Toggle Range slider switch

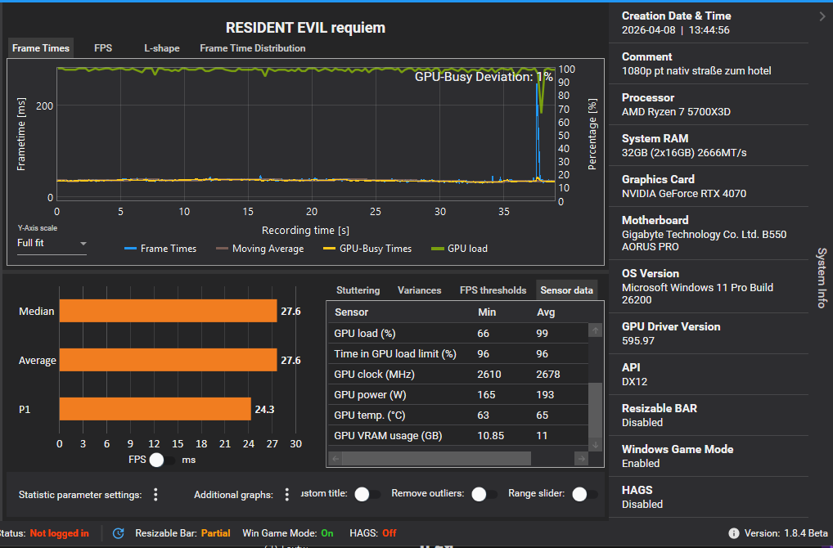584,494
